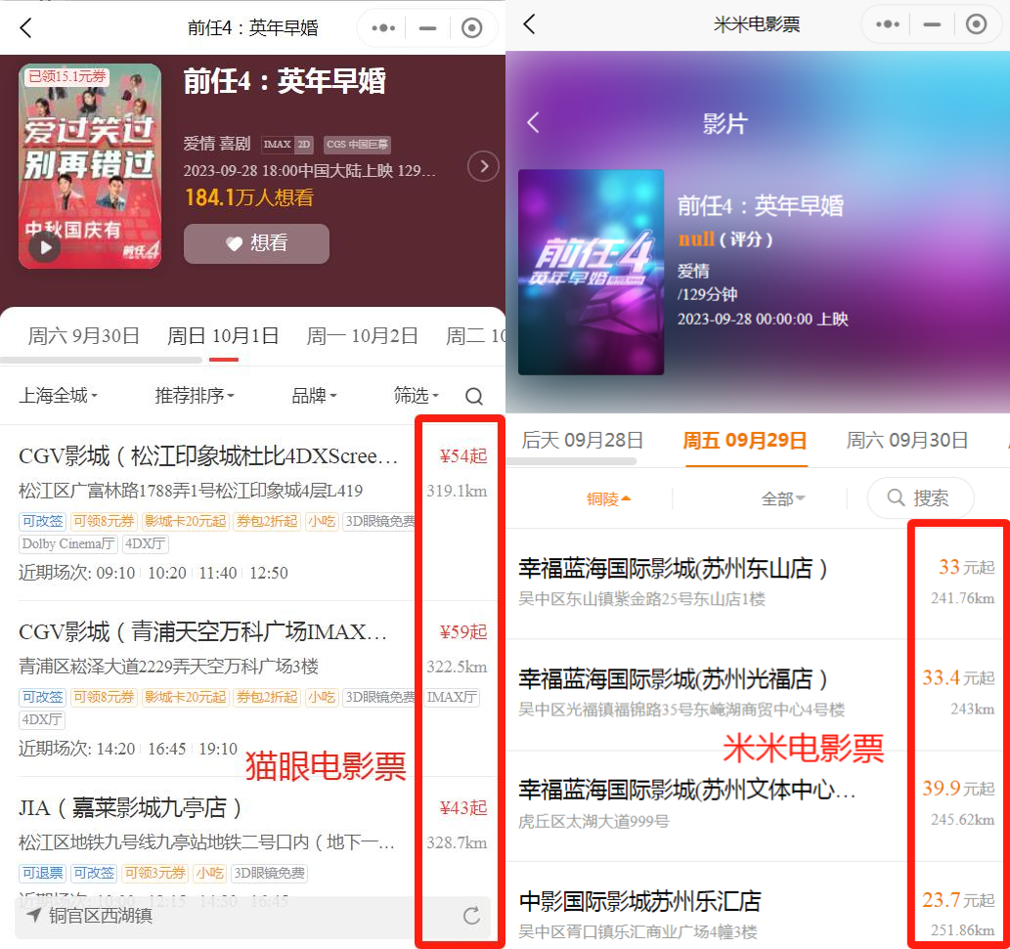Open movie details with the circled right chevron
This screenshot has width=1010, height=949.
pos(483,167)
